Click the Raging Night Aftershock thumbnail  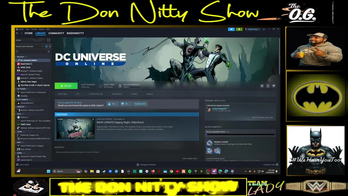tap(76, 128)
